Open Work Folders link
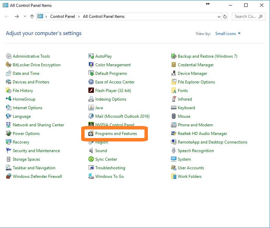This screenshot has width=270, height=228. 190,176
